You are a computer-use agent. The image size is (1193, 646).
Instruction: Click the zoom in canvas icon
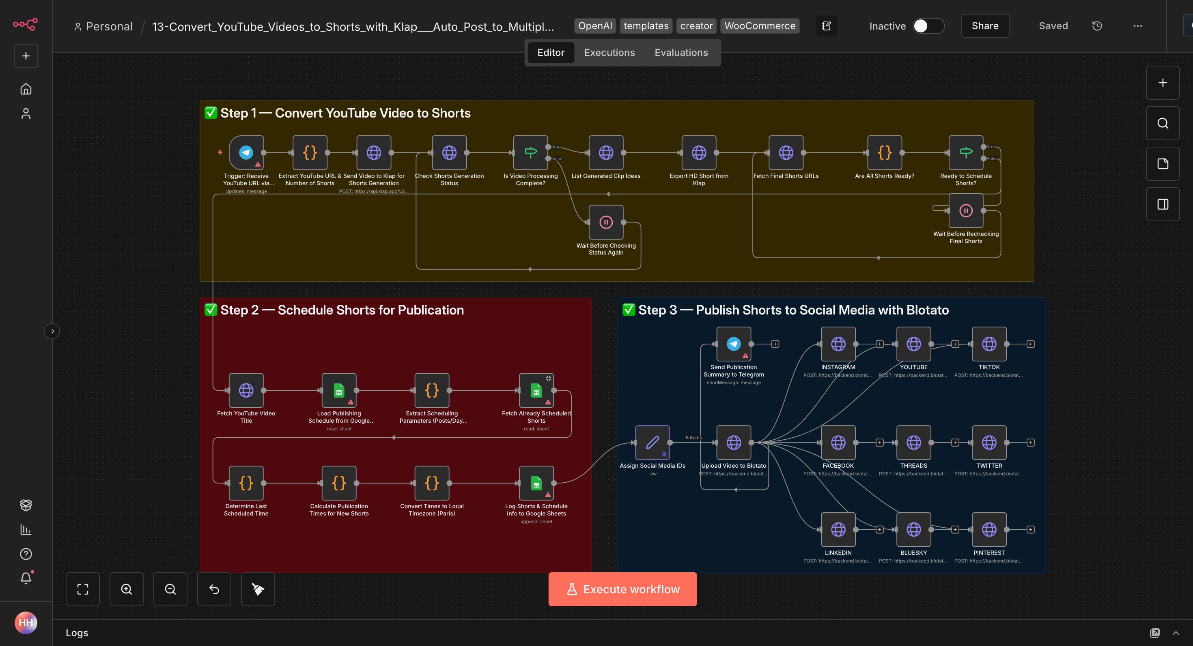pyautogui.click(x=127, y=589)
